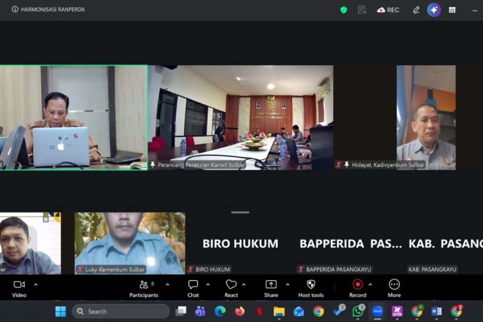Click the pin icon on Perancang Peraturan label
This screenshot has width=483, height=322.
click(153, 165)
